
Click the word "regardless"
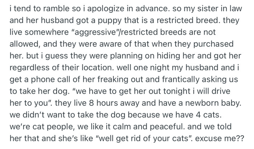pos(26,68)
